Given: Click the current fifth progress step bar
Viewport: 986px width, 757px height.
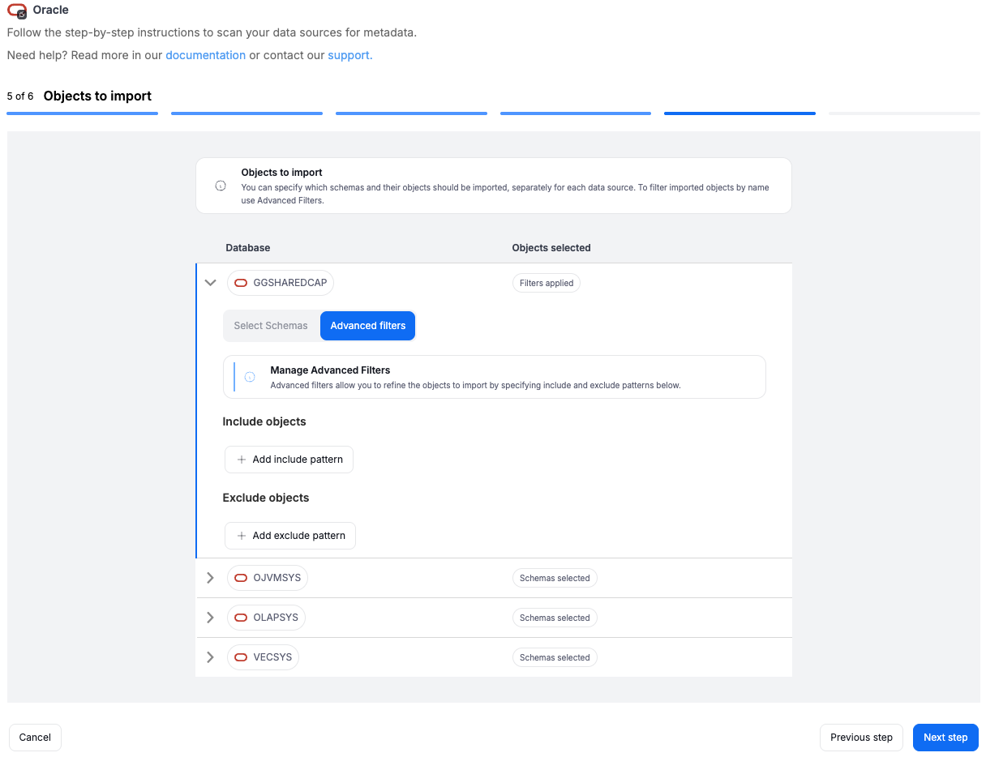Looking at the screenshot, I should click(x=739, y=113).
